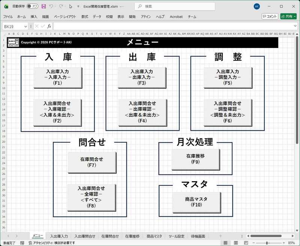Expand the Name Box dropdown arrow
Image resolution: width=300 pixels, height=246 pixels.
pos(25,26)
